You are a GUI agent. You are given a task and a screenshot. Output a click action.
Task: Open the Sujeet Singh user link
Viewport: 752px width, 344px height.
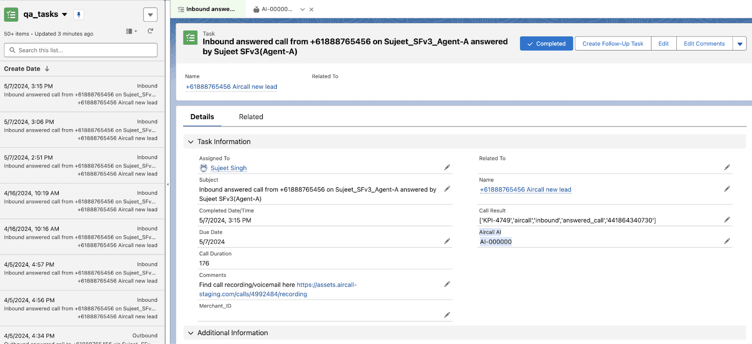(228, 168)
